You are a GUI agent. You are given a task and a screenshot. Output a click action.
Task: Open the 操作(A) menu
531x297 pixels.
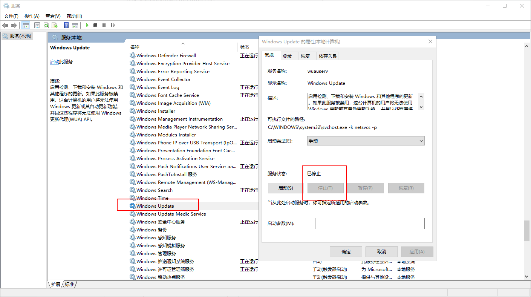(32, 16)
